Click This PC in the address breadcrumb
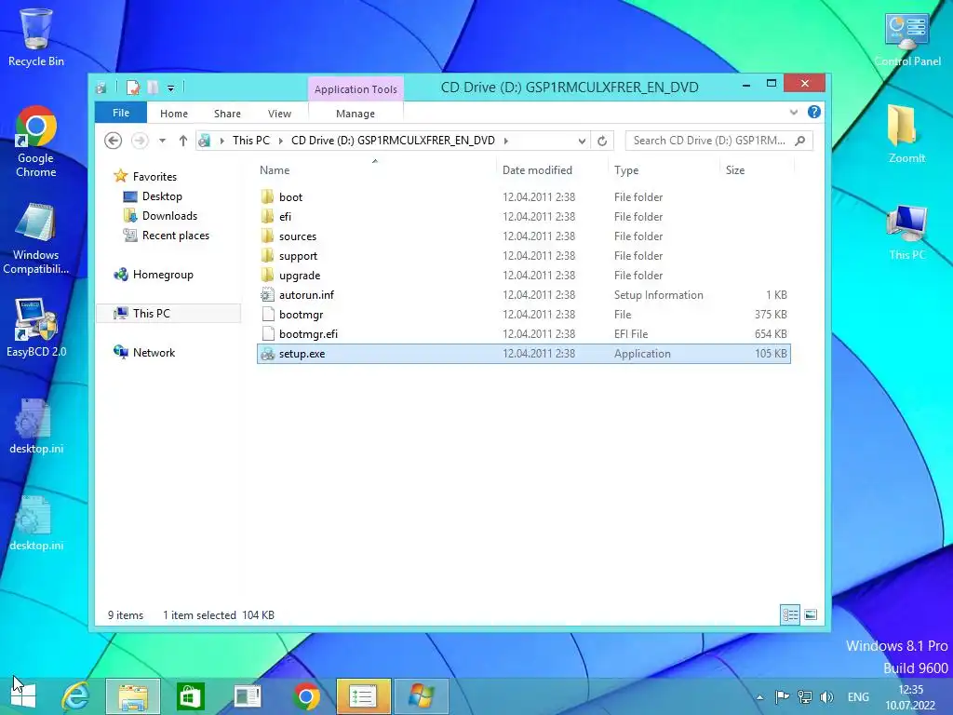Viewport: 953px width, 715px height. (x=251, y=141)
